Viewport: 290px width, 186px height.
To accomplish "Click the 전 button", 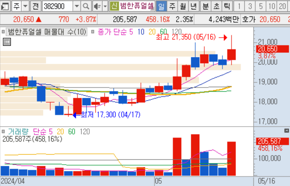I will pos(35,6).
